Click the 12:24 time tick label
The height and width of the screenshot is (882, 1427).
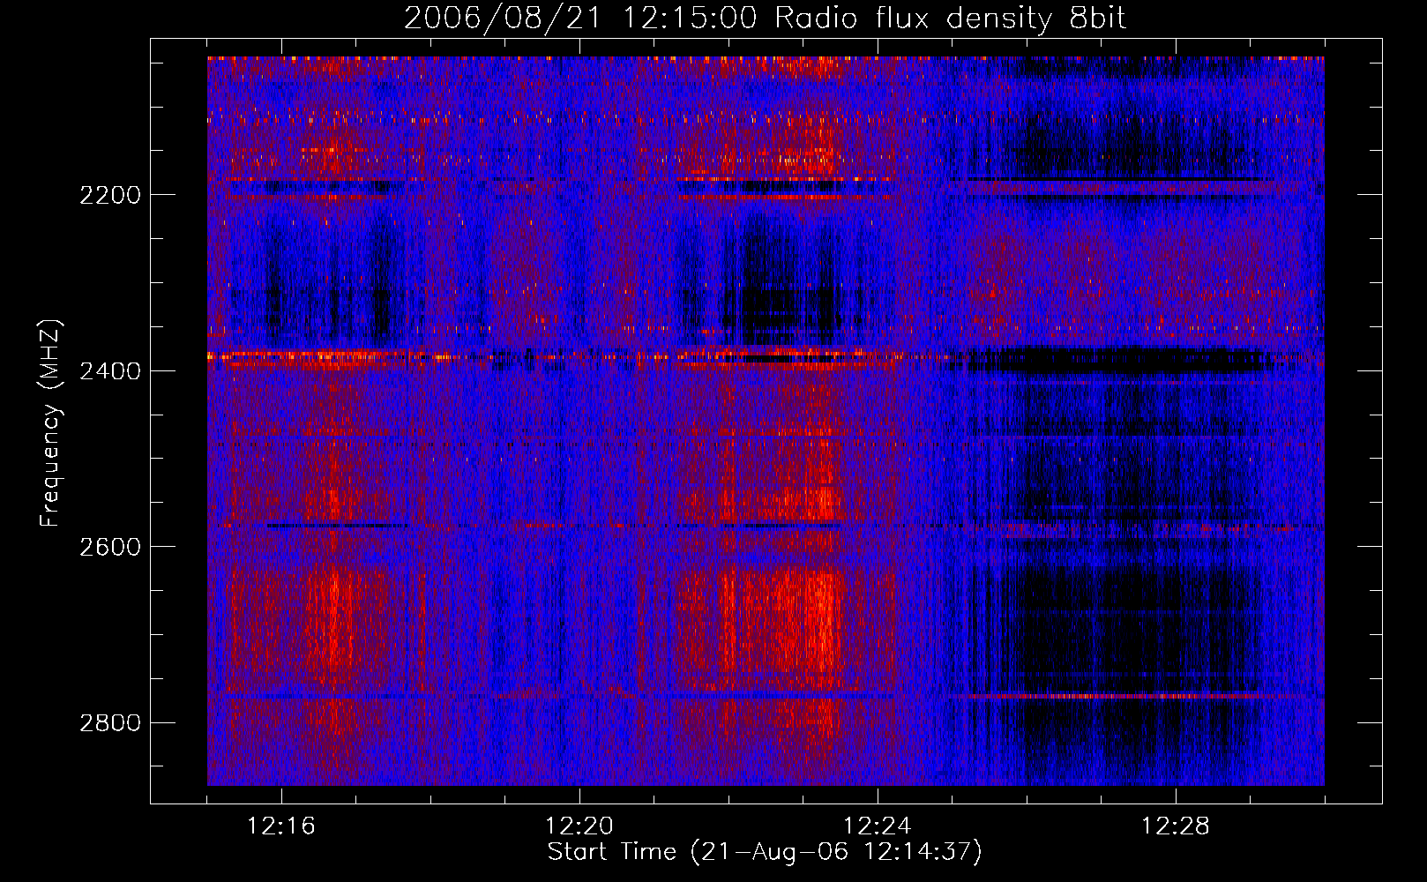[878, 826]
